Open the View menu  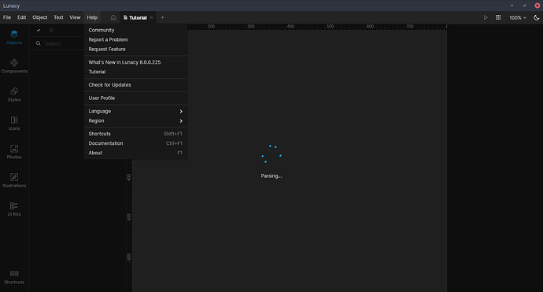pyautogui.click(x=75, y=17)
